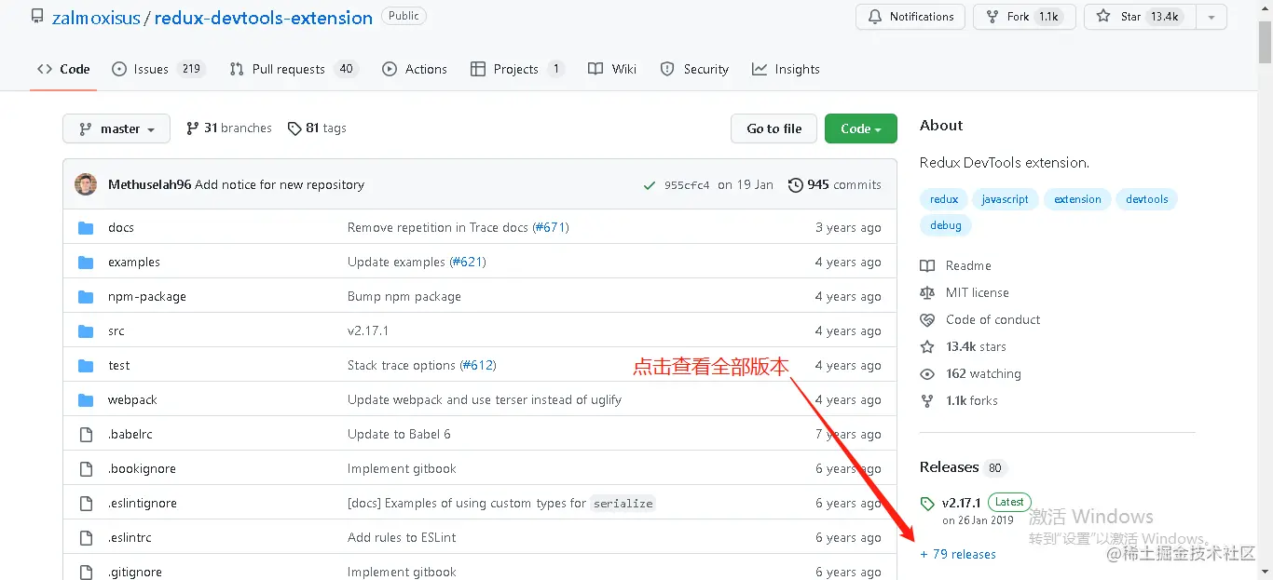Open the src folder
Viewport: 1273px width, 580px height.
coord(116,330)
